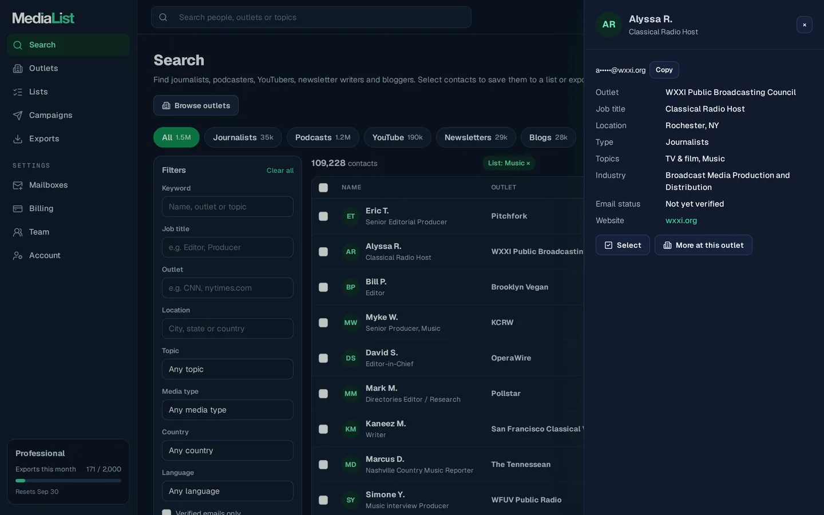The height and width of the screenshot is (515, 824).
Task: Click the MW avatar for Myke W.
Action: tap(351, 323)
